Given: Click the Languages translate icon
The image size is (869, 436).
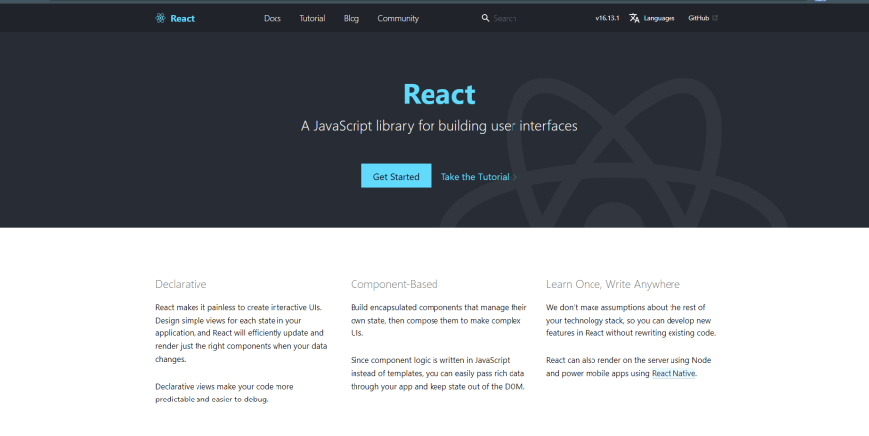Looking at the screenshot, I should click(634, 18).
